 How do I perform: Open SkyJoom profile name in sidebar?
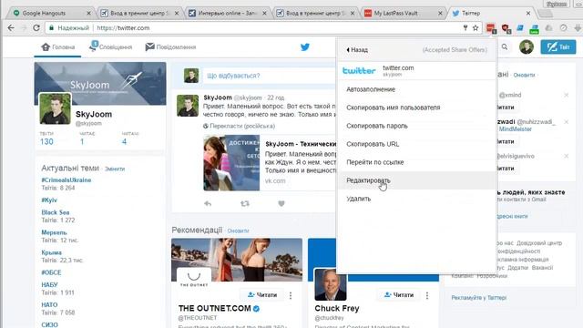coord(94,114)
